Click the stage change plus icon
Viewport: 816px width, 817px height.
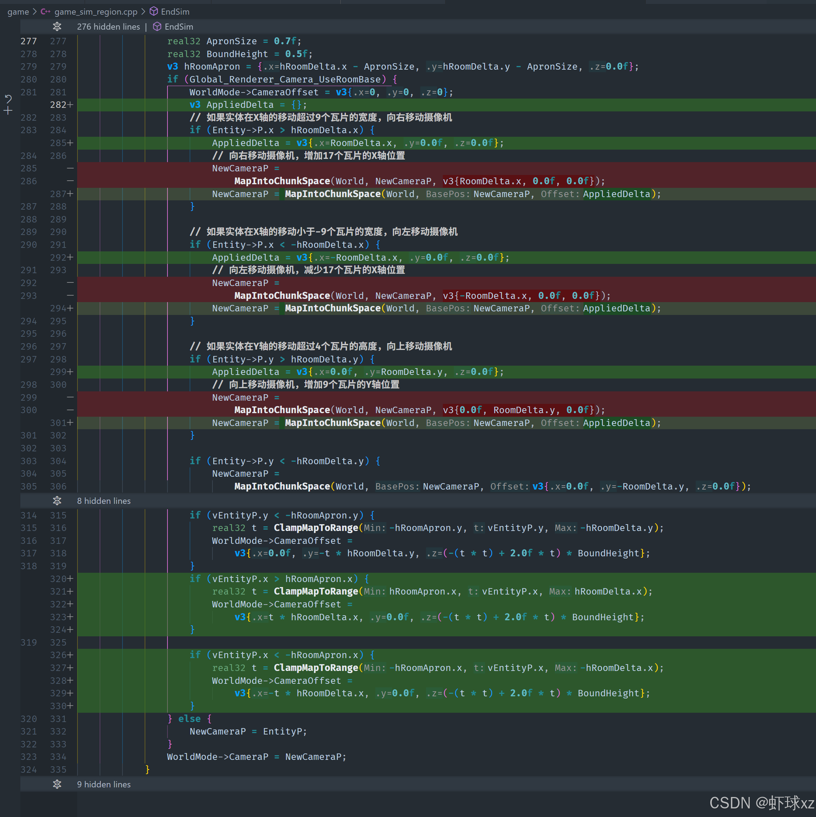coord(8,111)
